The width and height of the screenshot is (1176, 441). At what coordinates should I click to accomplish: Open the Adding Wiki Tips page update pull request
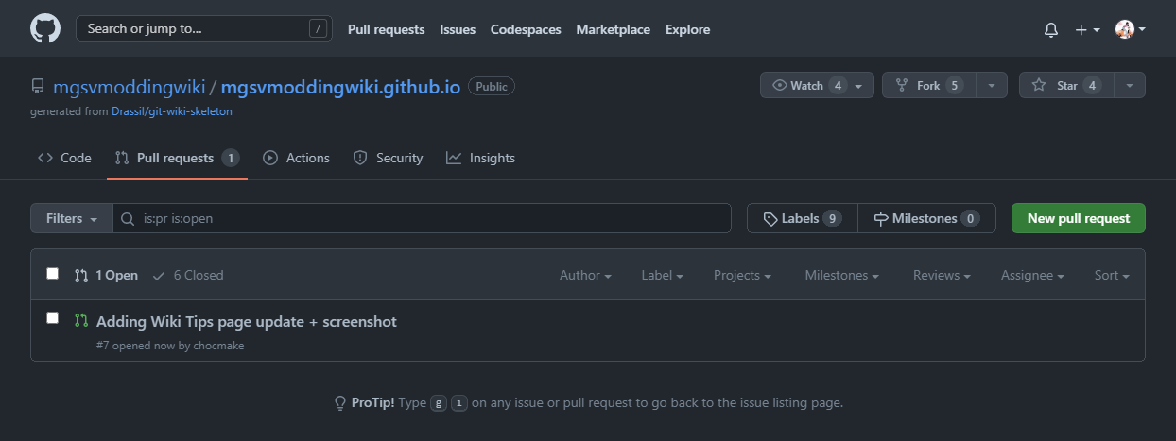pos(247,321)
